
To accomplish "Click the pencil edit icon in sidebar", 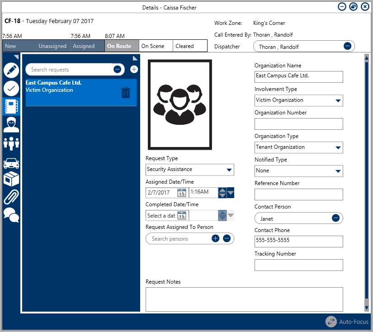I will tap(11, 70).
